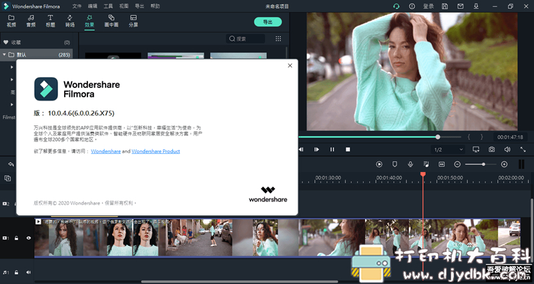Step back one frame in preview
This screenshot has width=534, height=284.
point(301,149)
